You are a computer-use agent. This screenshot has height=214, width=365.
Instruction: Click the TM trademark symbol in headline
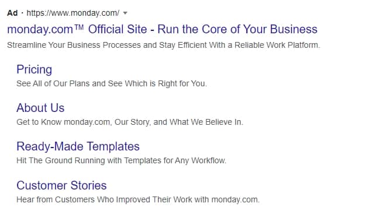click(x=79, y=27)
